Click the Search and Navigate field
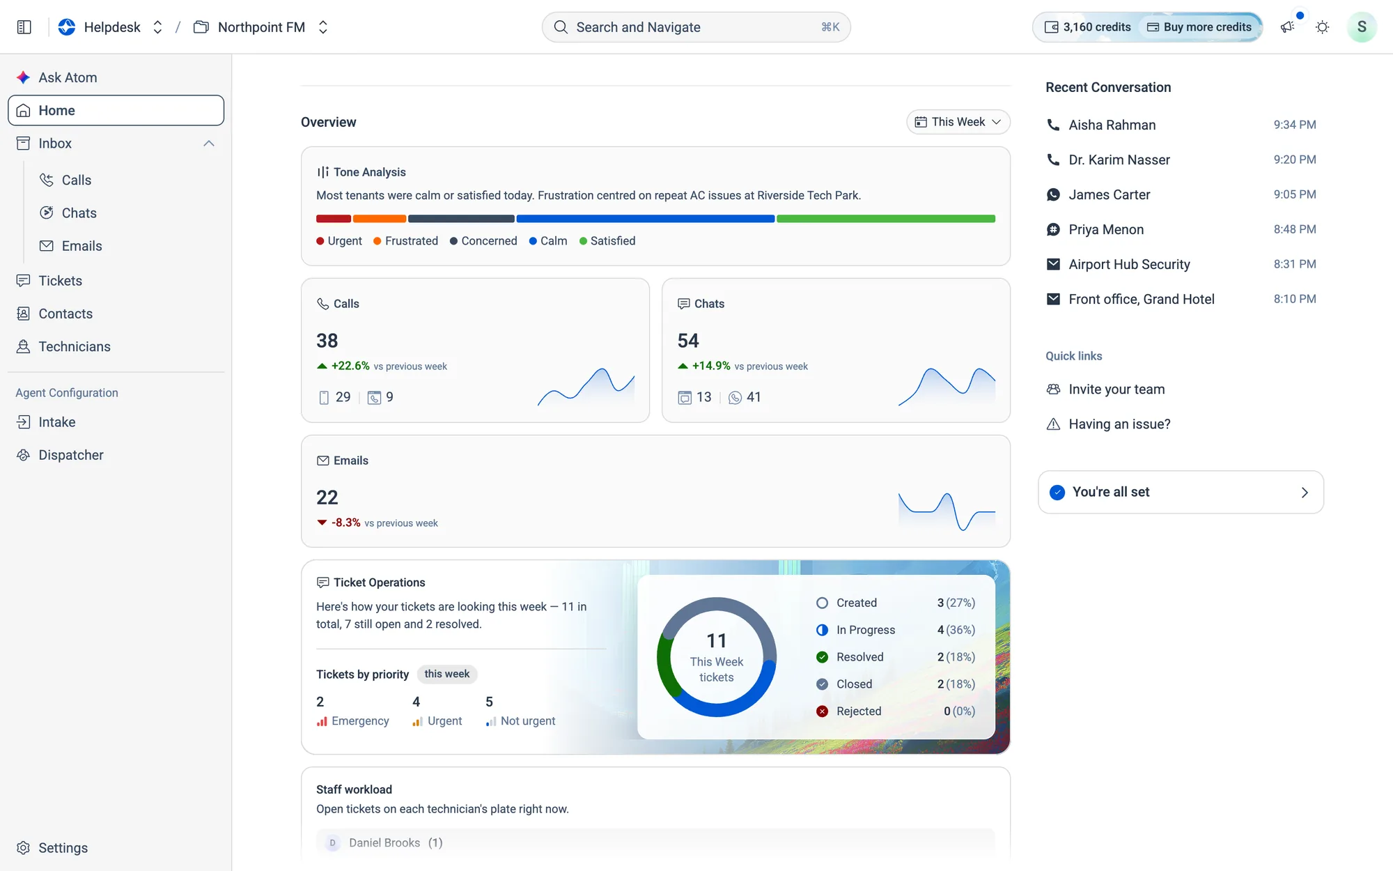The width and height of the screenshot is (1393, 871). (696, 27)
